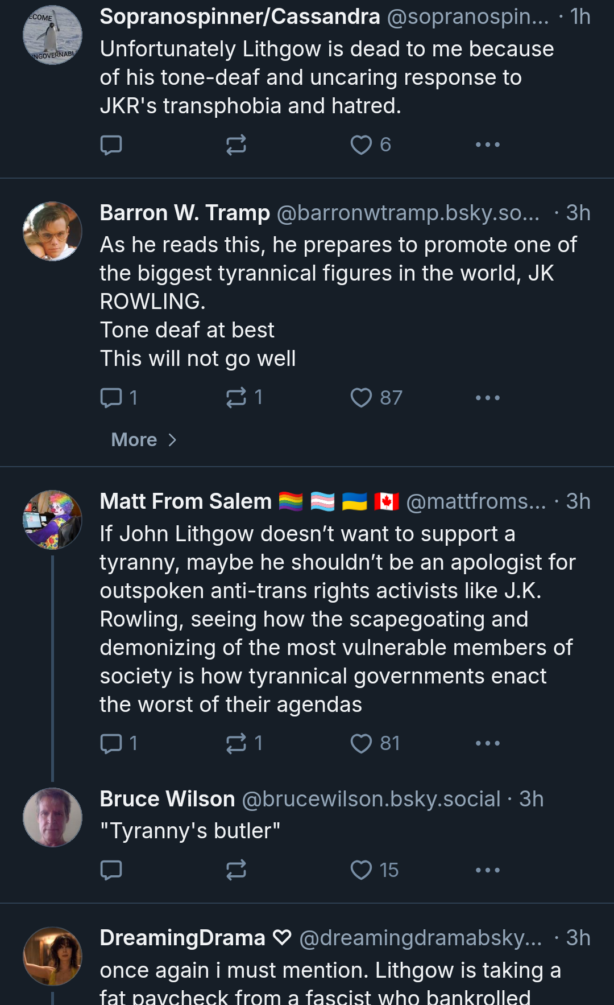
Task: Open the three-dot menu on Barron W. Tramp's post
Action: (488, 398)
